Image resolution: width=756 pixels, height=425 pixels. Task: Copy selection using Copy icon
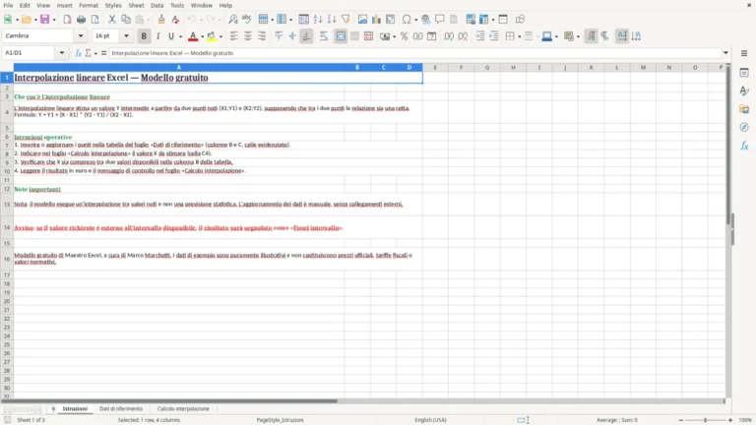126,20
